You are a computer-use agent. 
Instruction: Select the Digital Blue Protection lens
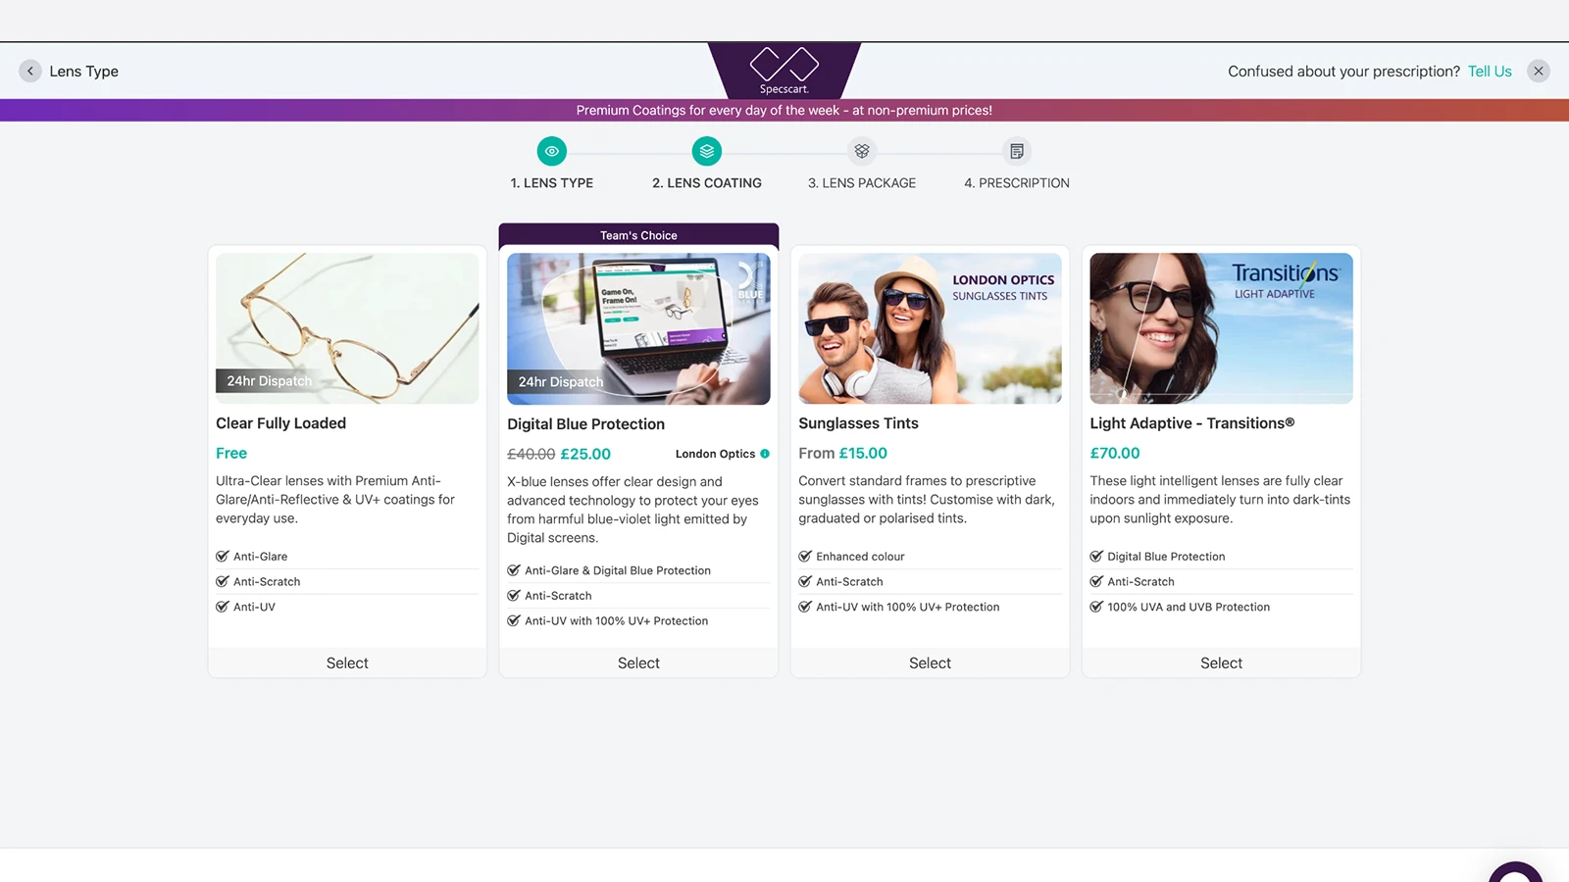click(x=638, y=663)
